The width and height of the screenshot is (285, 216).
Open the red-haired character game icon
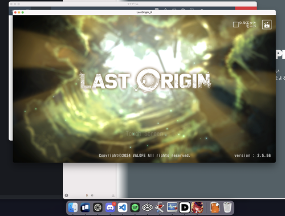point(197,207)
